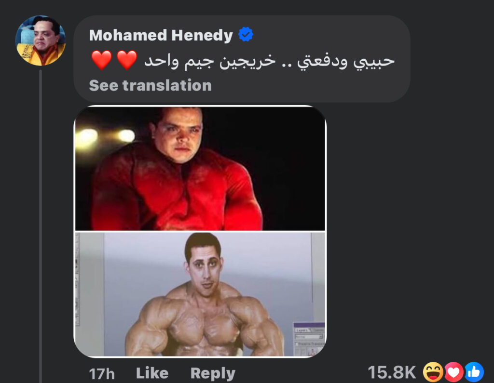Image resolution: width=494 pixels, height=383 pixels.
Task: Reply to the comment with the Reply button
Action: tap(213, 373)
